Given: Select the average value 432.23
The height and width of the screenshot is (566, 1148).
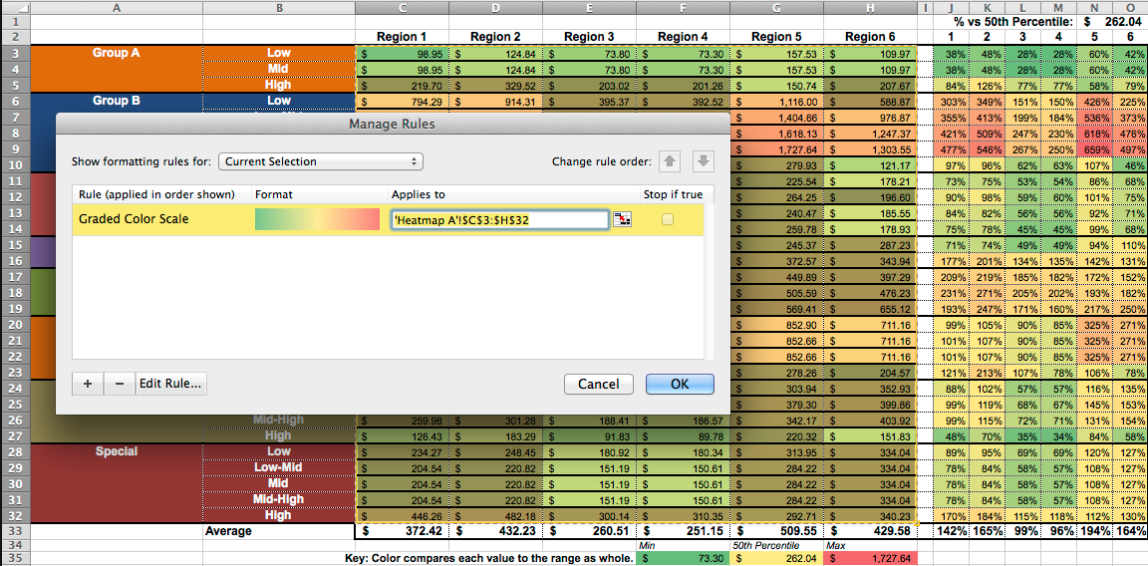Looking at the screenshot, I should [495, 531].
